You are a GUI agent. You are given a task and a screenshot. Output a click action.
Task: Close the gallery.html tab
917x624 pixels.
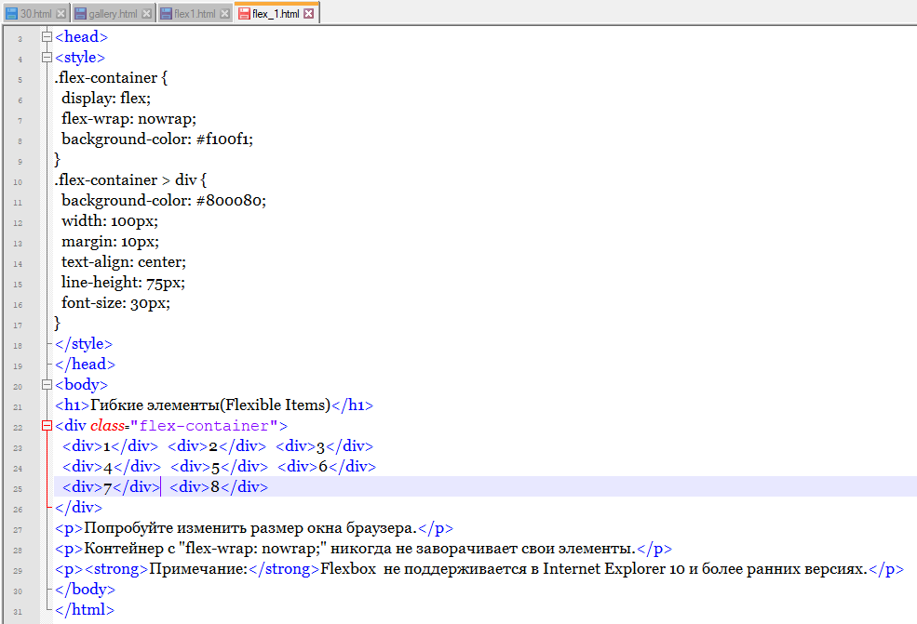[x=146, y=14]
